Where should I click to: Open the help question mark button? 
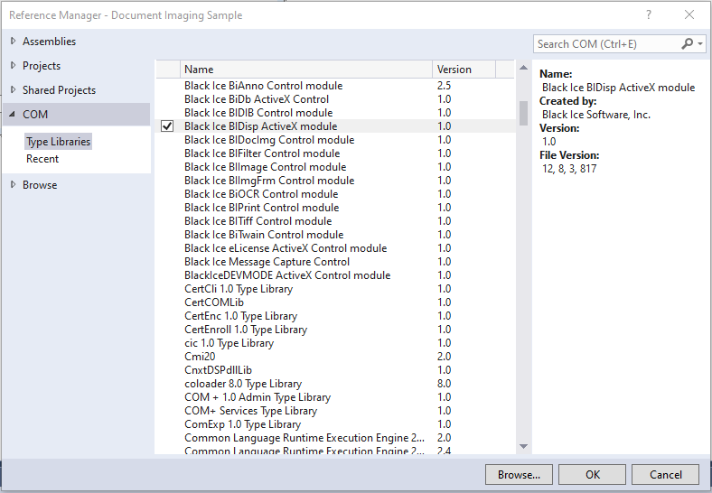(x=650, y=15)
